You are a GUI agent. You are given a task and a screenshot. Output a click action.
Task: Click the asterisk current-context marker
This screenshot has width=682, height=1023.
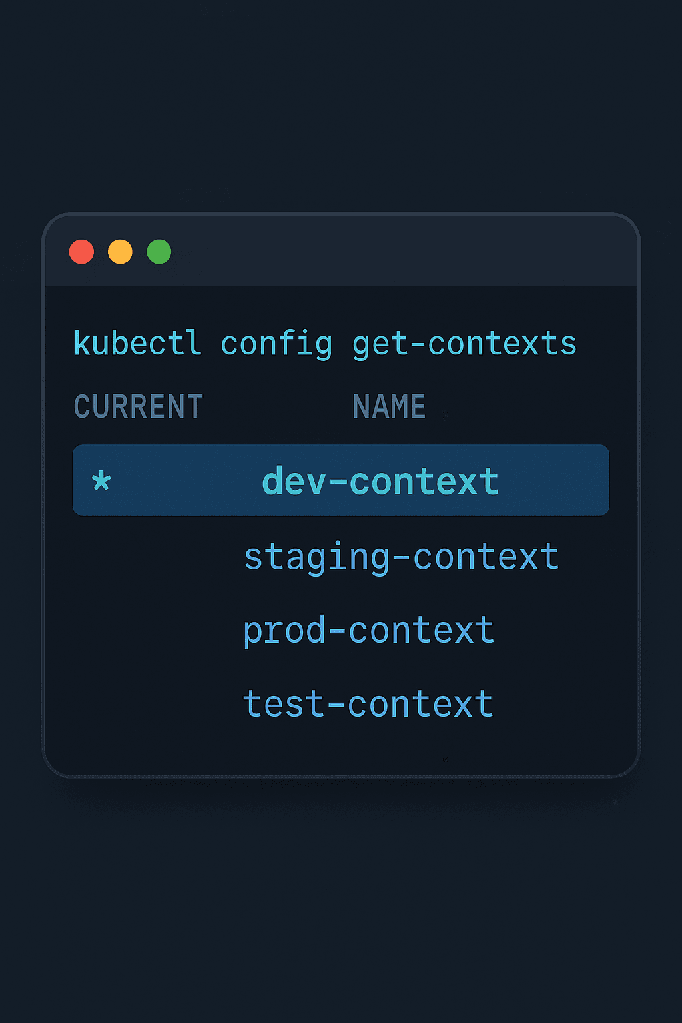pos(101,480)
